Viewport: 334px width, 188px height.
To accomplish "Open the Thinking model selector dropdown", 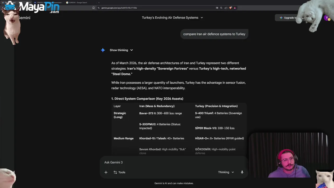I will click(x=226, y=172).
